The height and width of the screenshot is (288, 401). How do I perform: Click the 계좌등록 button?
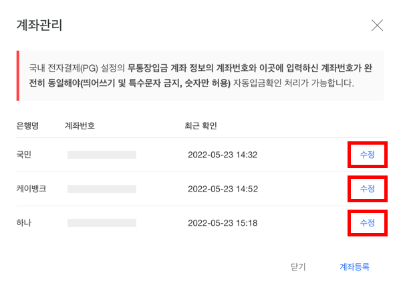[x=354, y=267]
